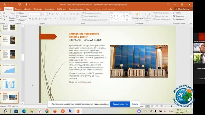Screen dimensions: 205x115
Task: Open the Упорядочить arrange menu
Action: (137, 17)
